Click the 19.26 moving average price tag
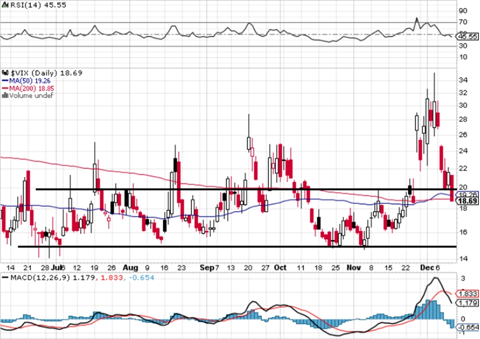 tap(467, 194)
